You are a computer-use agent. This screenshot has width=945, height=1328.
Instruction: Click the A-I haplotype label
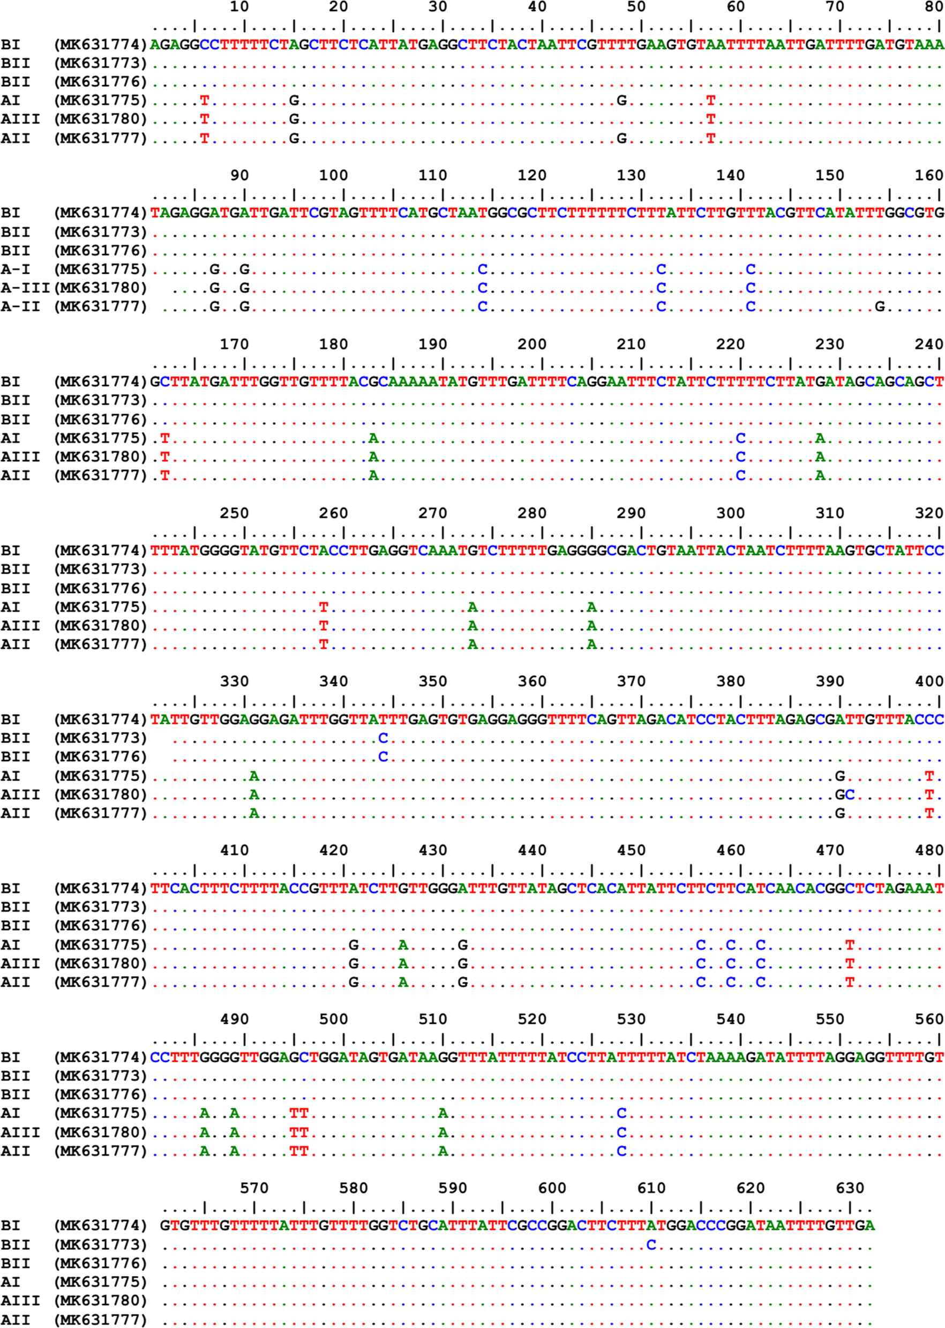(15, 269)
